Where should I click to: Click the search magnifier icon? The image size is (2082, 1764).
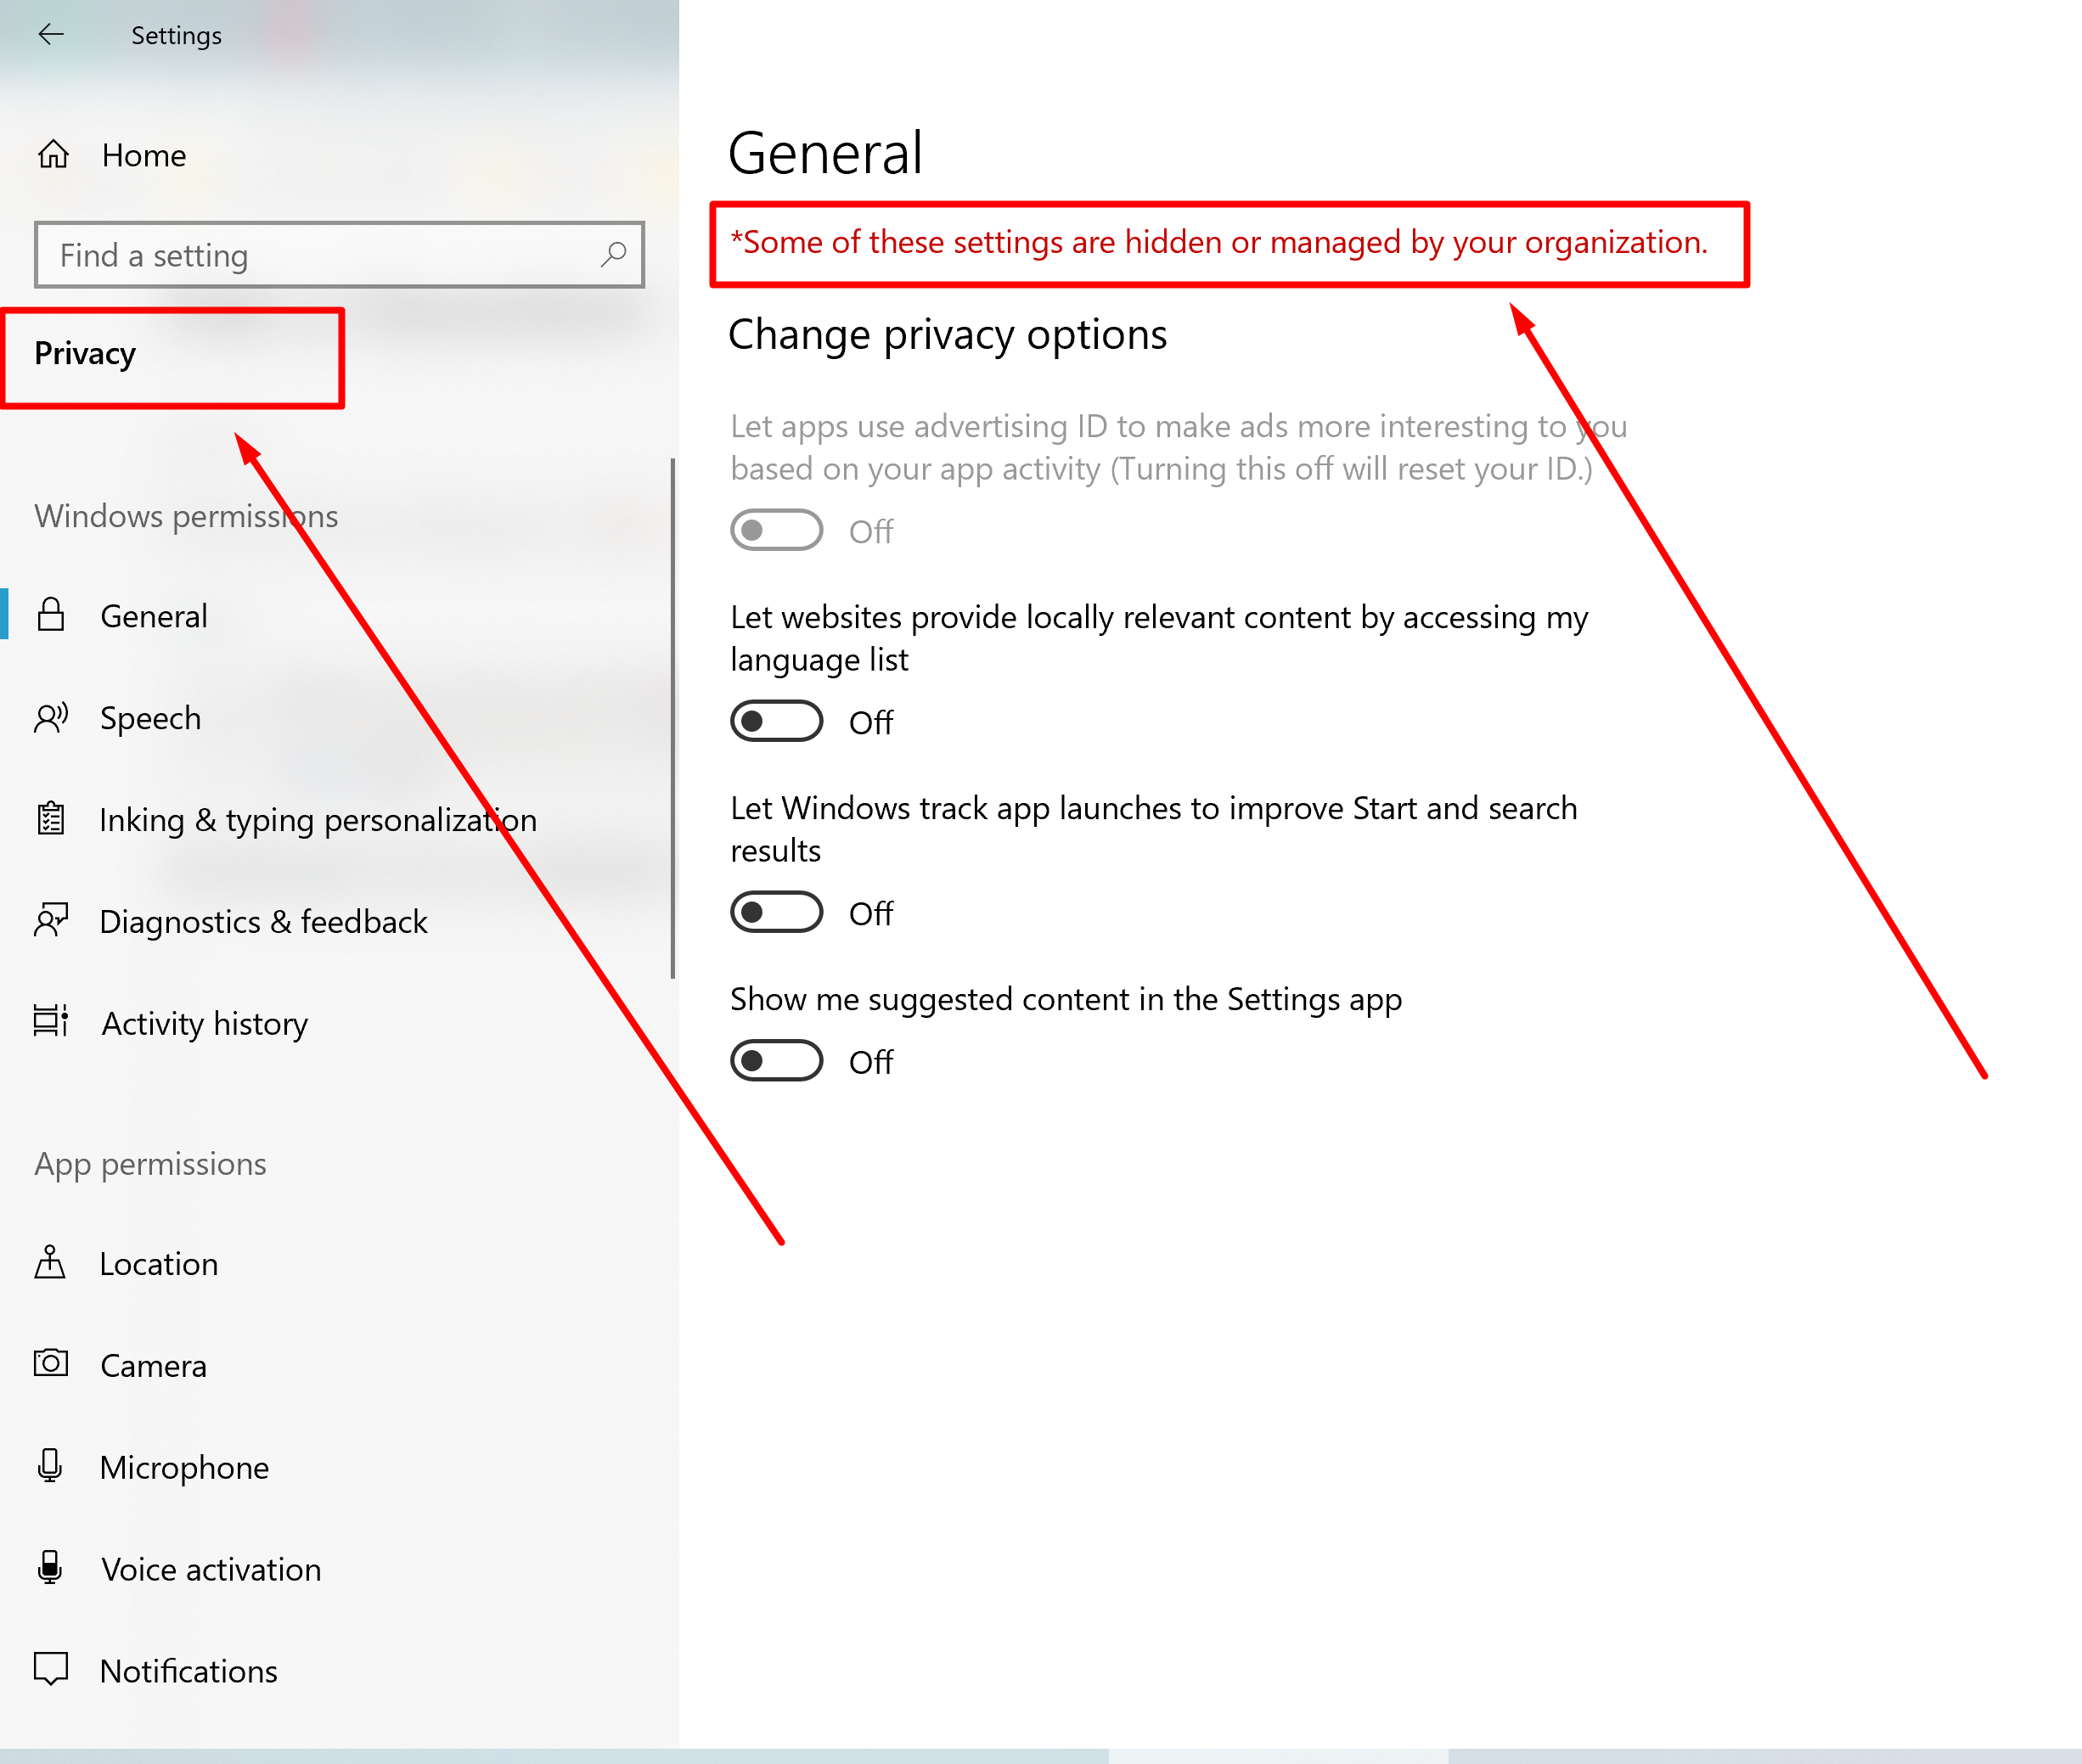[613, 254]
